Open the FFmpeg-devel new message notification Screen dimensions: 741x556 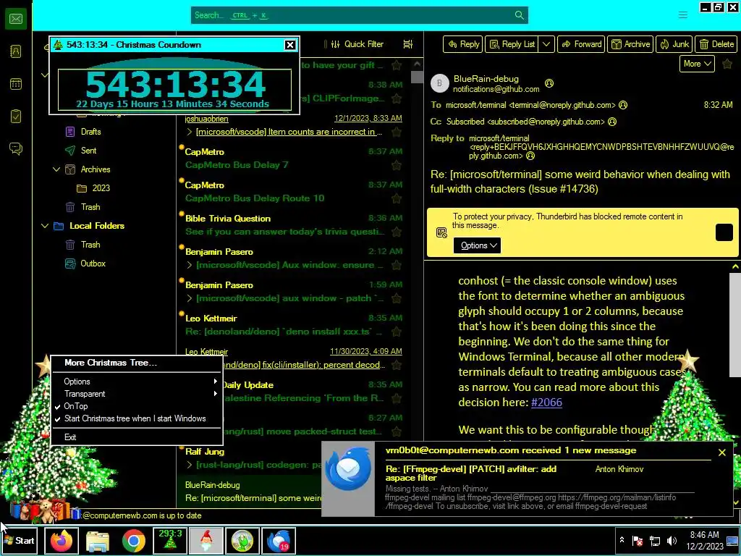coord(527,479)
